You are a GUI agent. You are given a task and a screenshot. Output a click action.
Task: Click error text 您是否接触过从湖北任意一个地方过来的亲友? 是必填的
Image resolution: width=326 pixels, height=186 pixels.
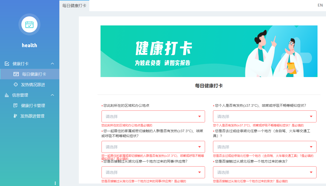tap(250, 181)
